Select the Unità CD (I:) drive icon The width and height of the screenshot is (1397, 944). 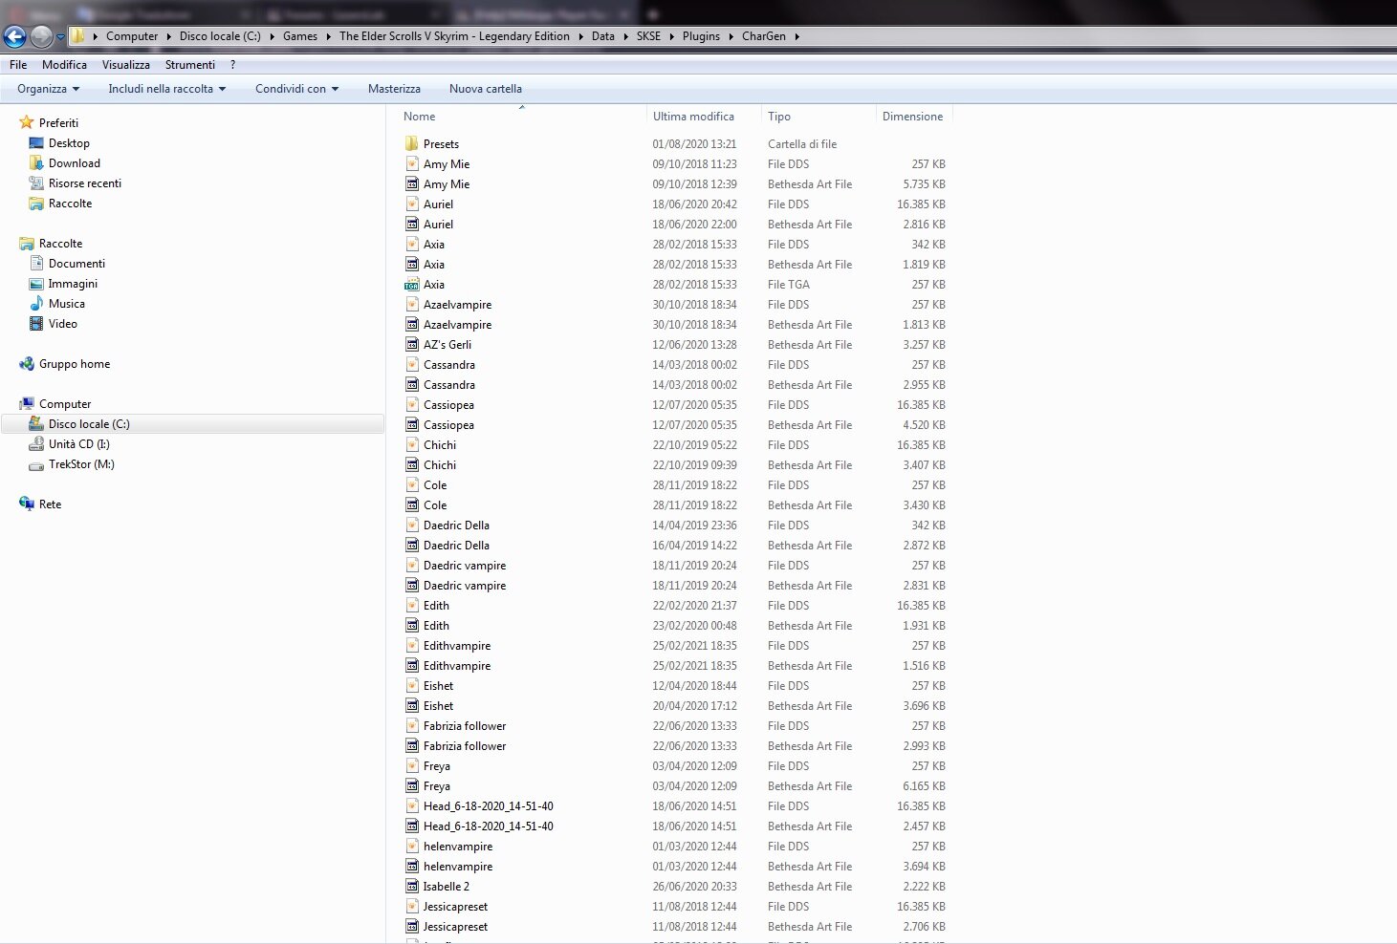[x=37, y=444]
